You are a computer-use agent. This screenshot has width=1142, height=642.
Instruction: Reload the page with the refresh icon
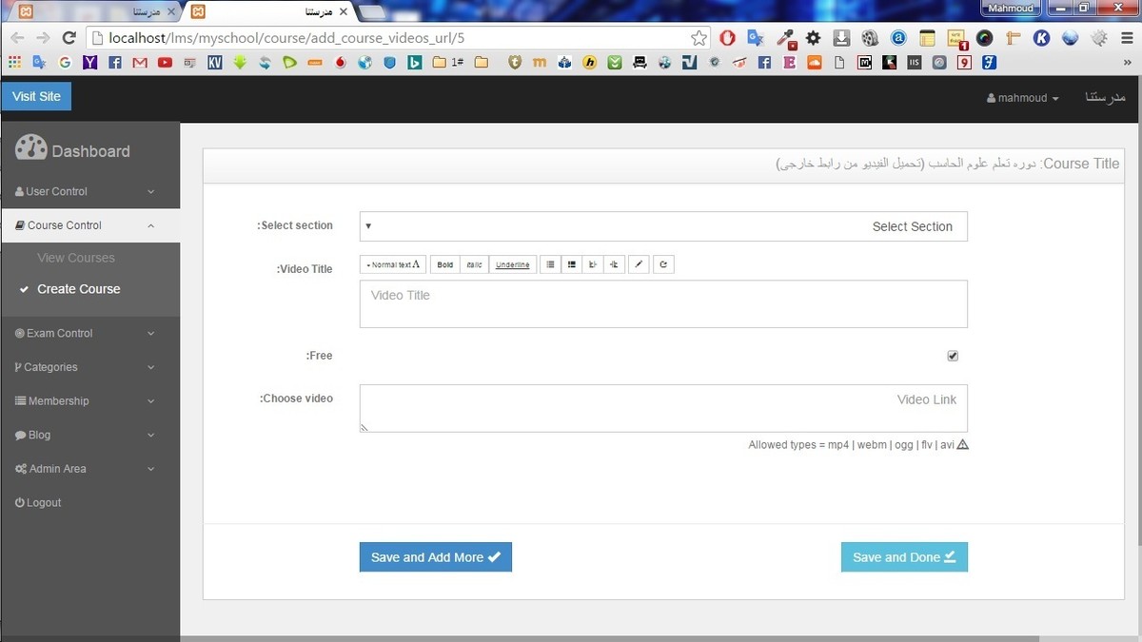[x=69, y=38]
